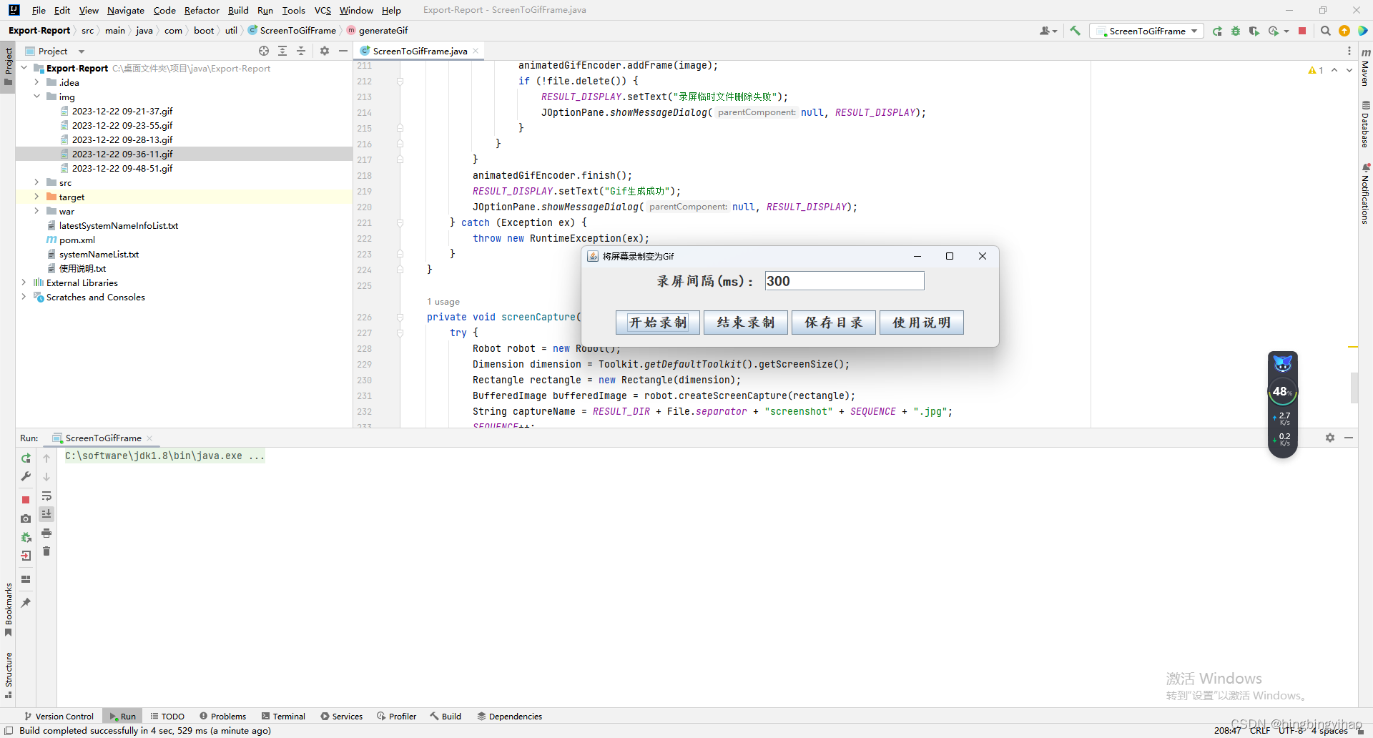
Task: Expand Scratches and Consoles node
Action: point(24,297)
